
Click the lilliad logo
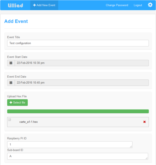pos(15,5)
